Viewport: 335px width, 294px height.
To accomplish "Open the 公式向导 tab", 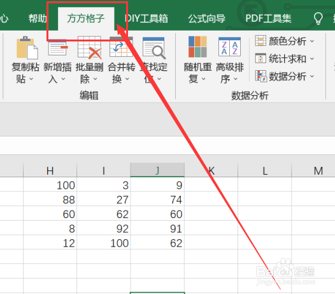I will click(206, 18).
